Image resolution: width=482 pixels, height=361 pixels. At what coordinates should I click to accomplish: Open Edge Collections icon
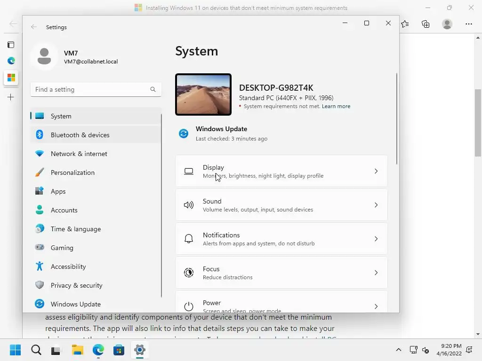(x=426, y=24)
